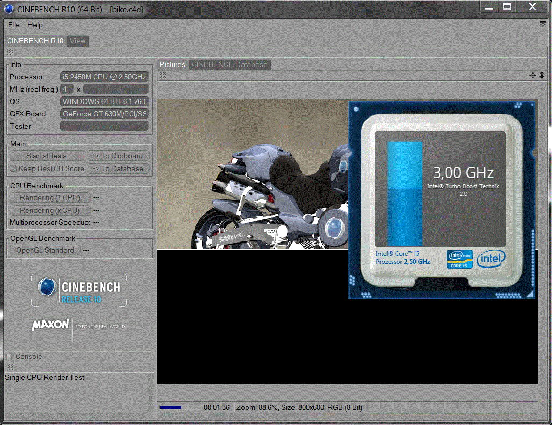Click the OS information field

(105, 101)
